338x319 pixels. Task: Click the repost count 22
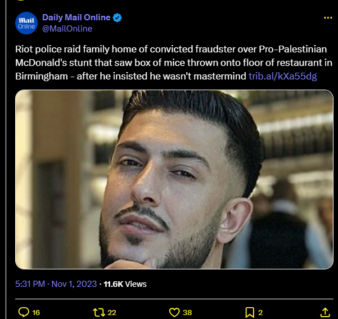[112, 312]
